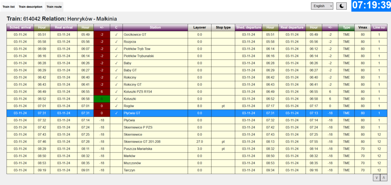
Task: Click the Line no column header
Action: [x=378, y=27]
